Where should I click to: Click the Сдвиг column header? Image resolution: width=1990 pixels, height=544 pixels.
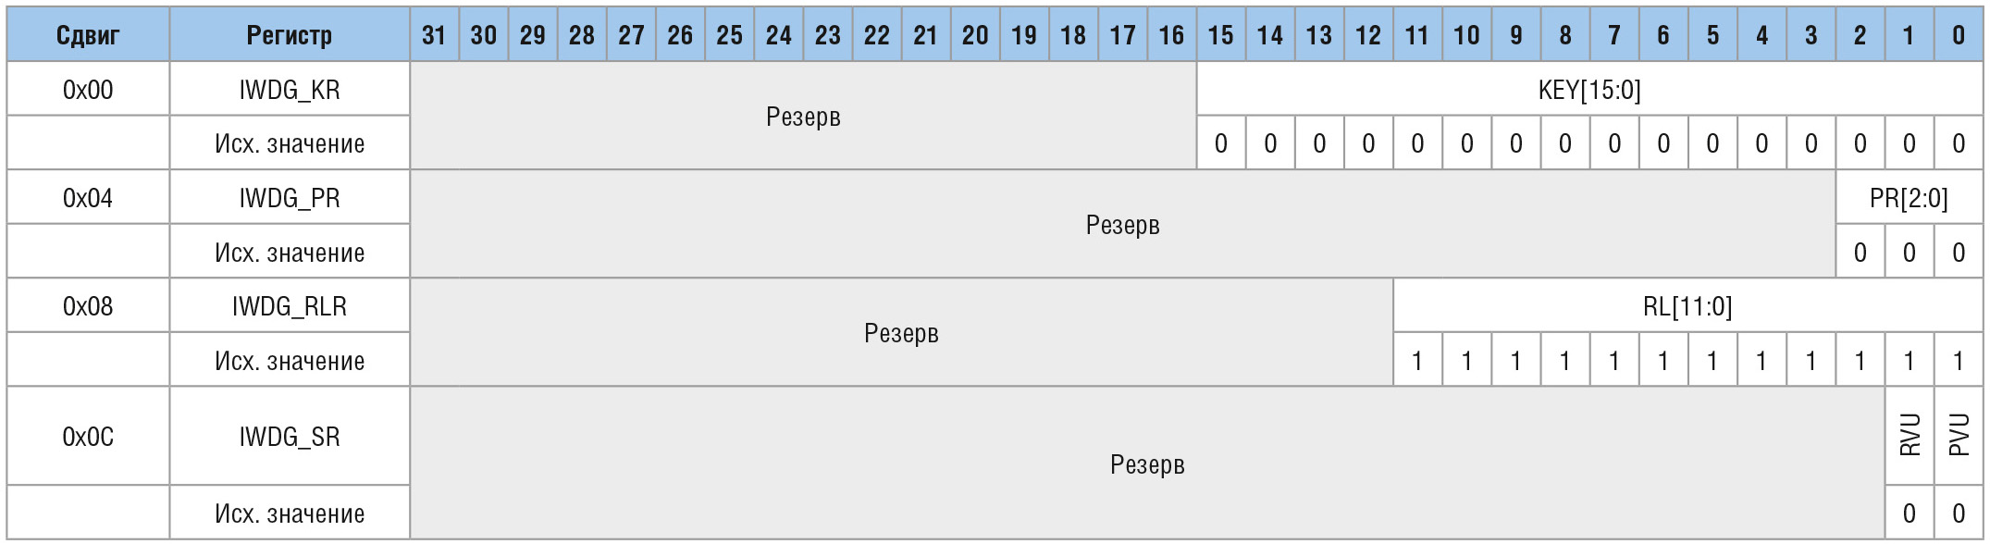(88, 35)
